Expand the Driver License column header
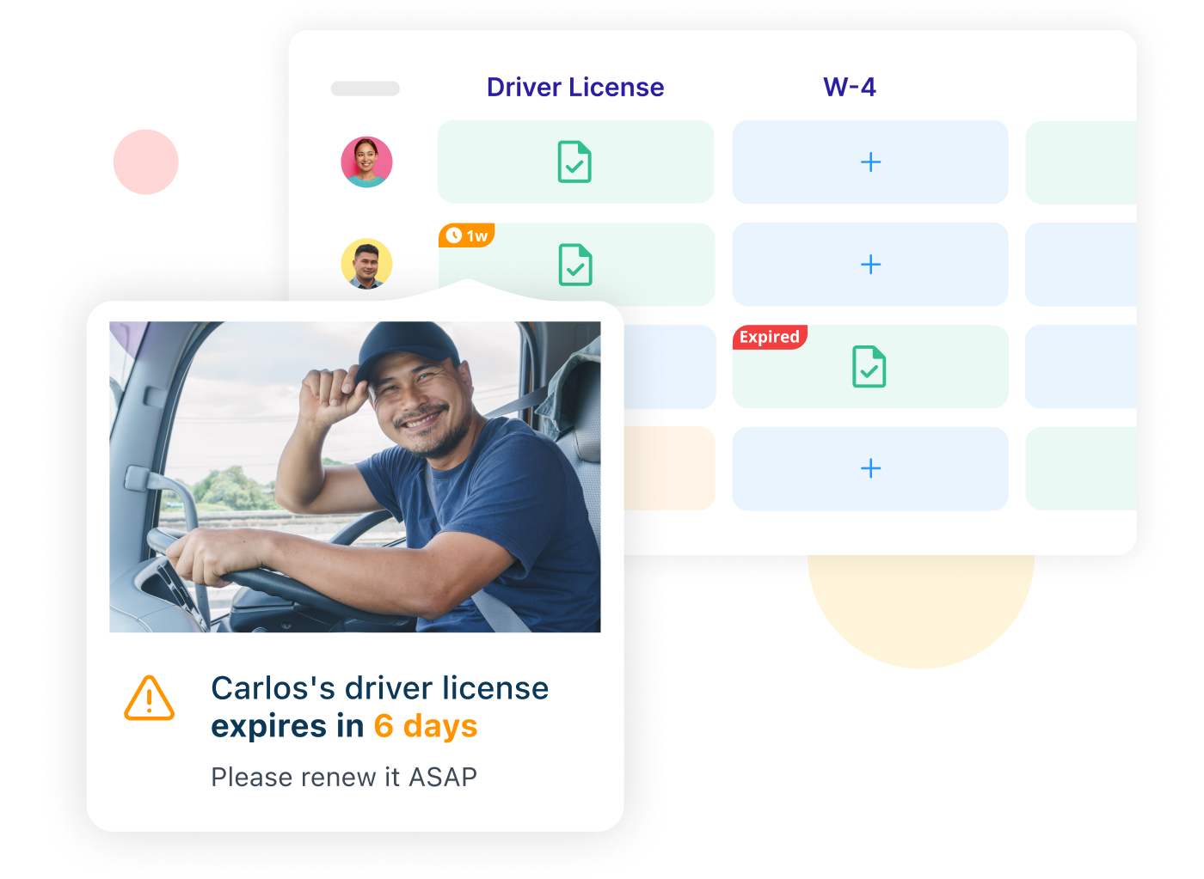The height and width of the screenshot is (879, 1204). pyautogui.click(x=575, y=87)
